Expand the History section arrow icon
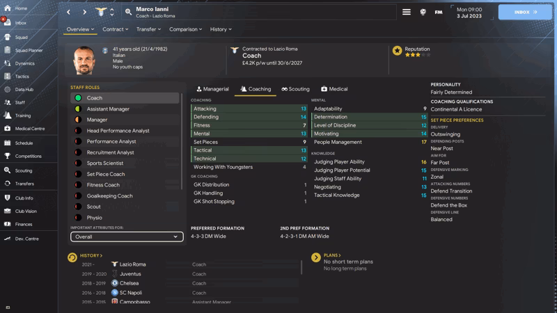 (x=72, y=257)
